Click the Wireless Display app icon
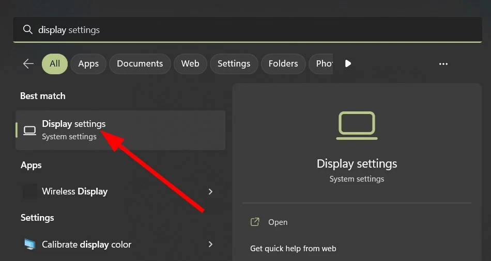 pos(30,191)
